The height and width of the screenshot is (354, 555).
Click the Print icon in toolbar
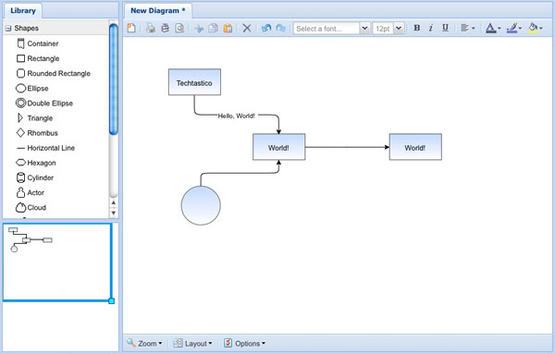click(151, 29)
